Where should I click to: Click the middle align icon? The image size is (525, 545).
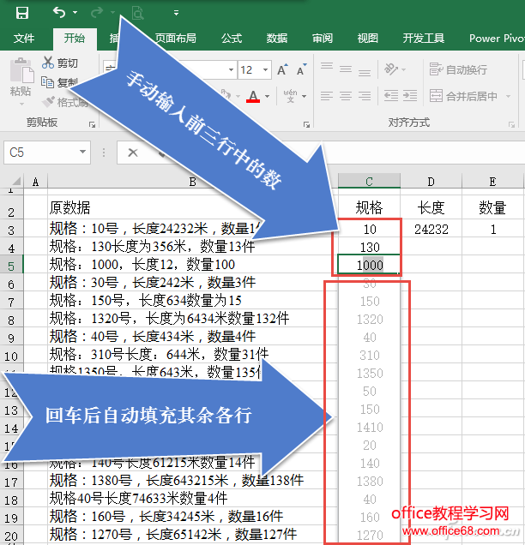[x=346, y=69]
